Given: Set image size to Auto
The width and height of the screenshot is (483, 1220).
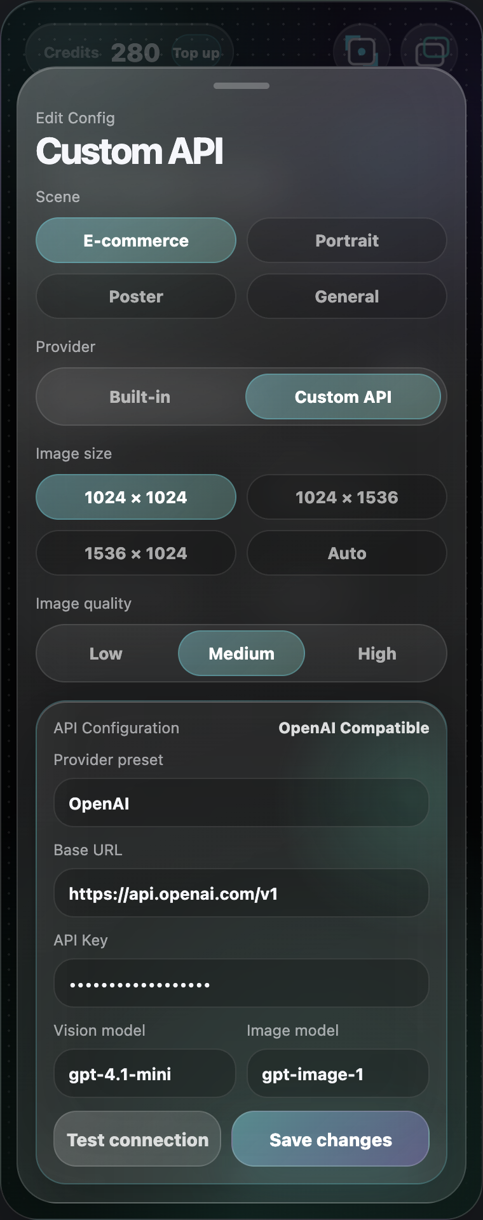Looking at the screenshot, I should click(347, 553).
